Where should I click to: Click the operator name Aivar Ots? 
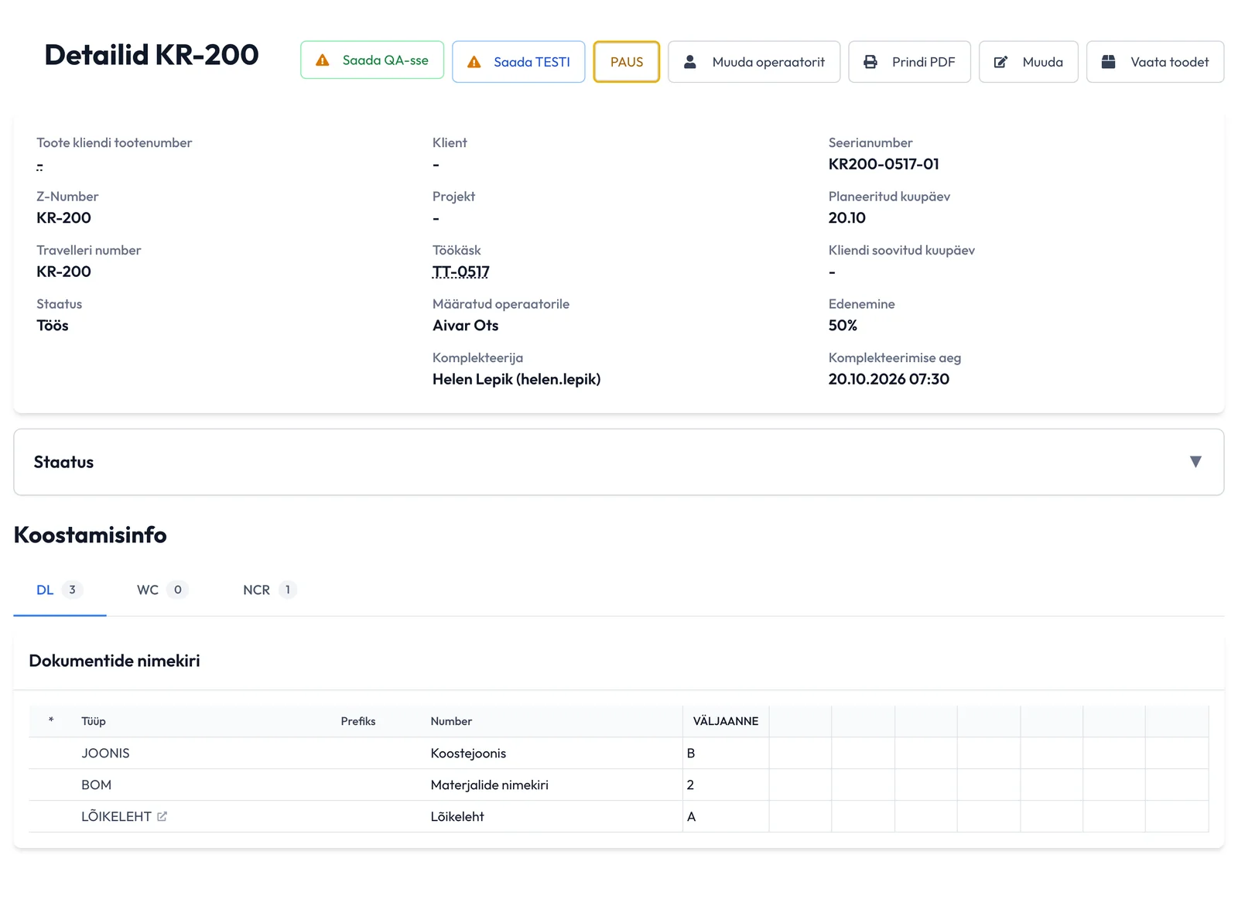(x=466, y=326)
